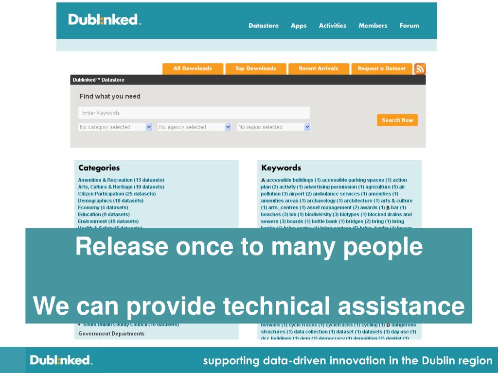Click the awards (1) keyword
The height and width of the screenshot is (373, 498).
point(373,208)
